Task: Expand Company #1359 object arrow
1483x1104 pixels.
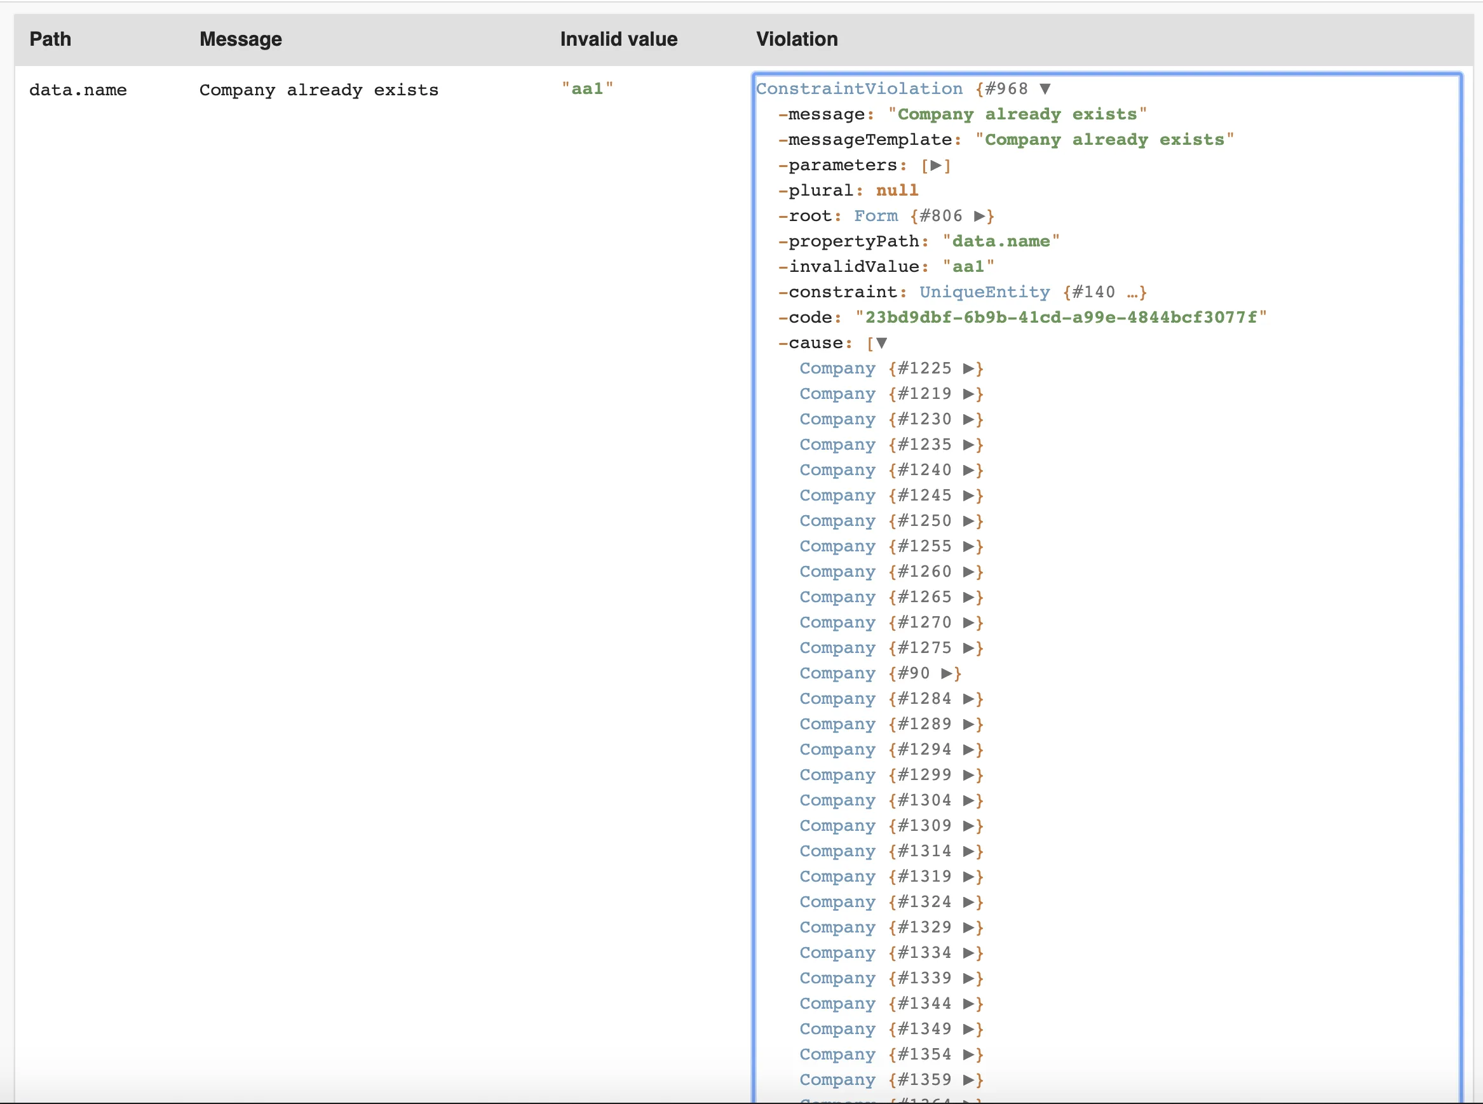Action: click(968, 1079)
